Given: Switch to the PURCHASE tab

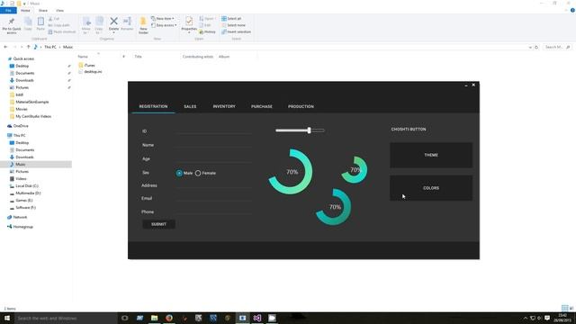Looking at the screenshot, I should pyautogui.click(x=262, y=106).
